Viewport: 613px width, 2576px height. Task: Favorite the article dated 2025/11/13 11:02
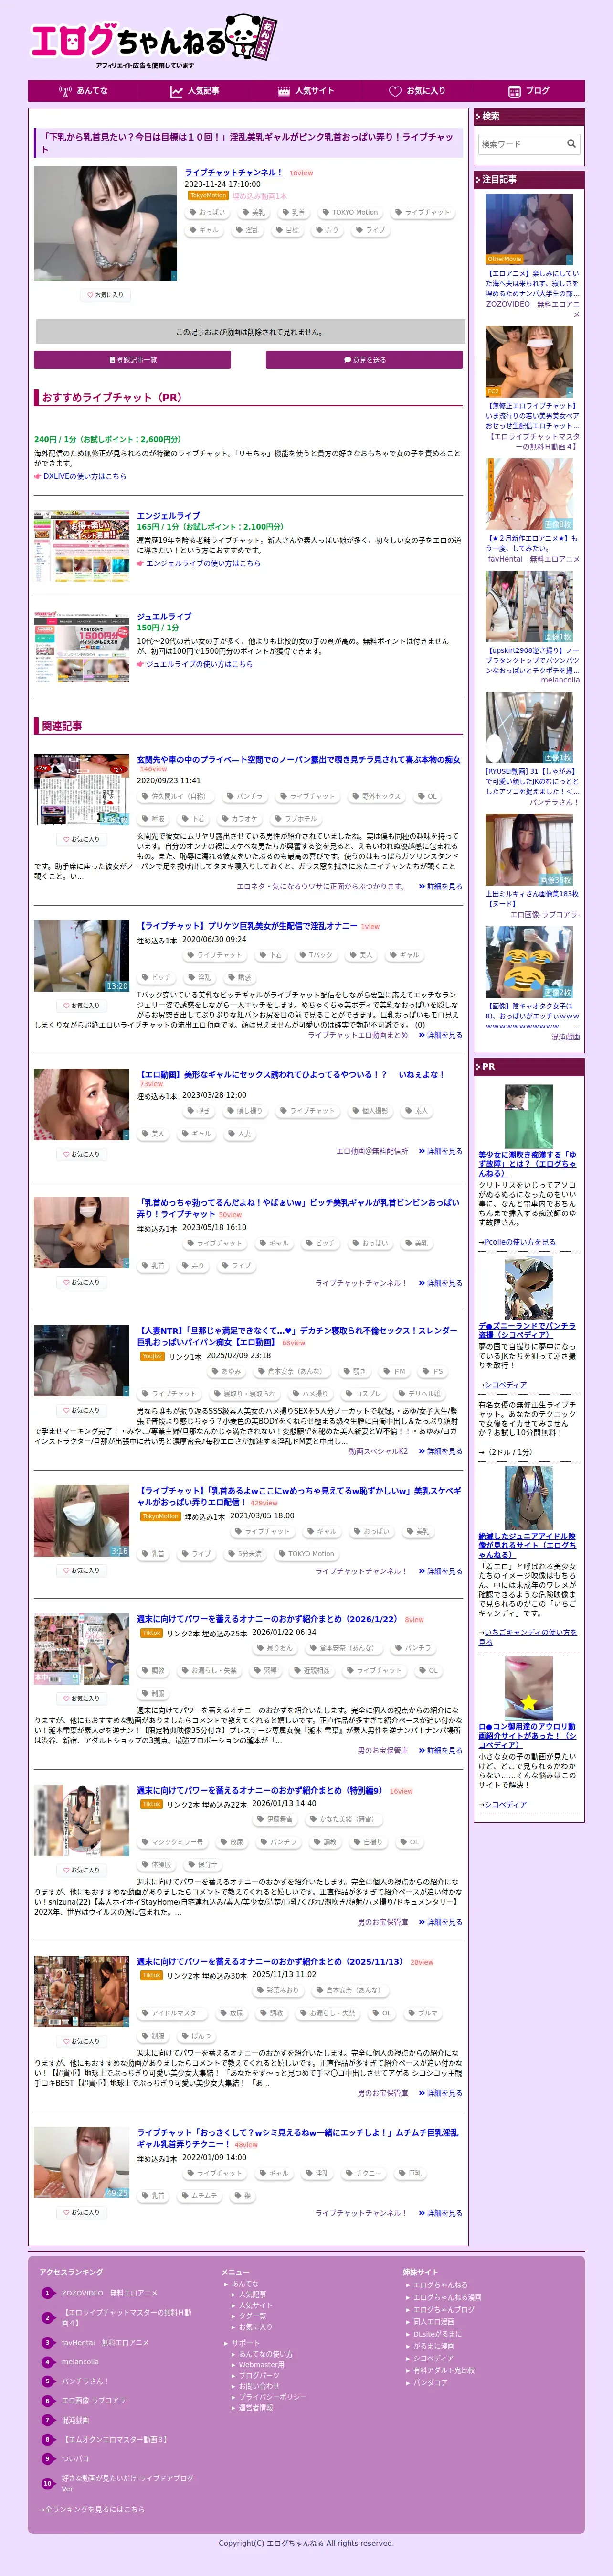[x=81, y=2041]
